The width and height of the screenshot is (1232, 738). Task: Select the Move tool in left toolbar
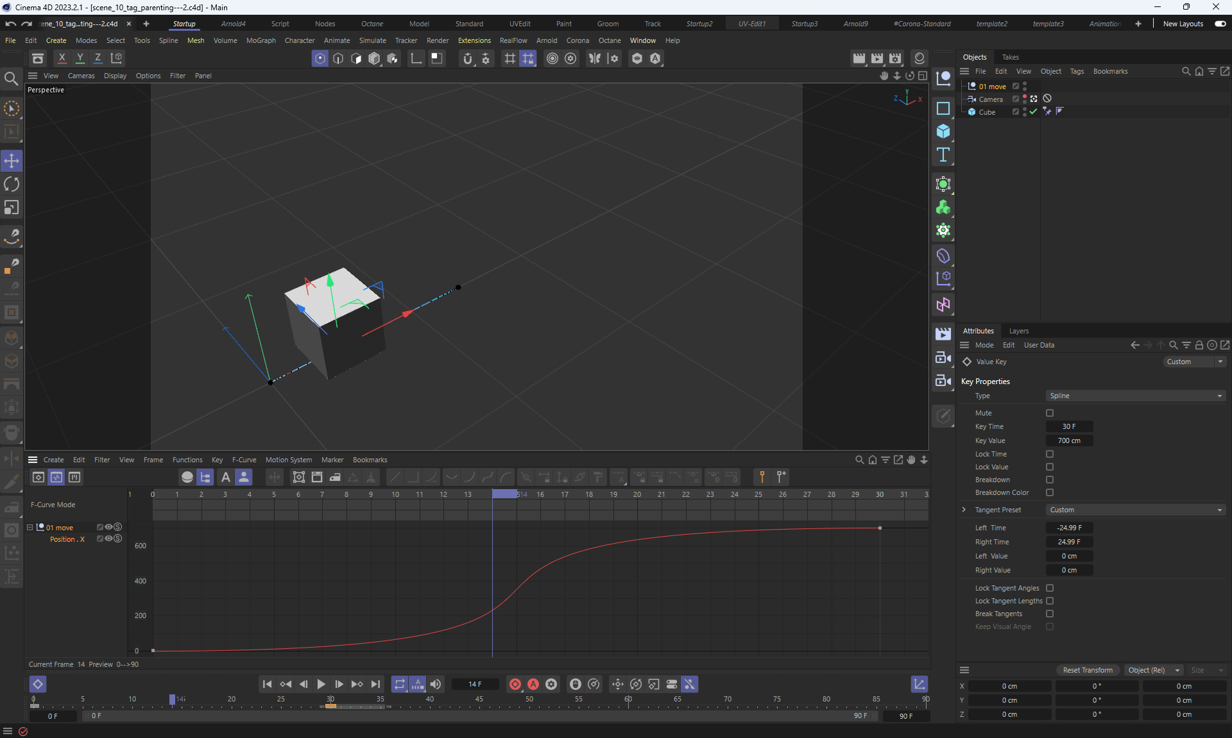coord(12,161)
